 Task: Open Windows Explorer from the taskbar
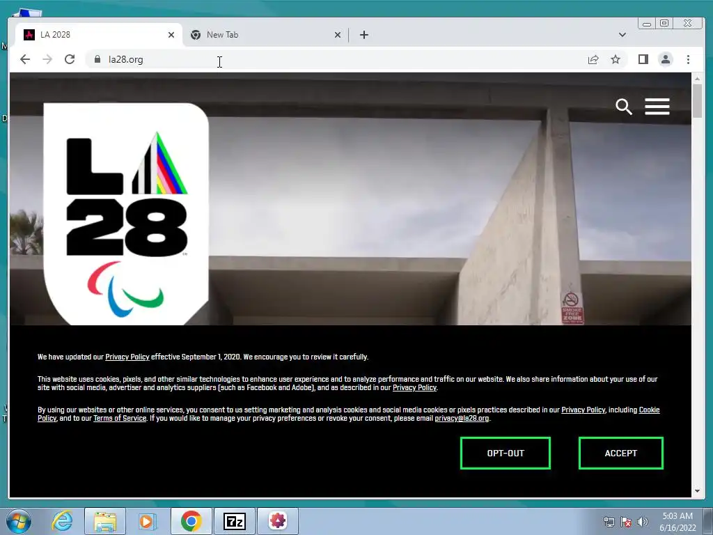[104, 521]
